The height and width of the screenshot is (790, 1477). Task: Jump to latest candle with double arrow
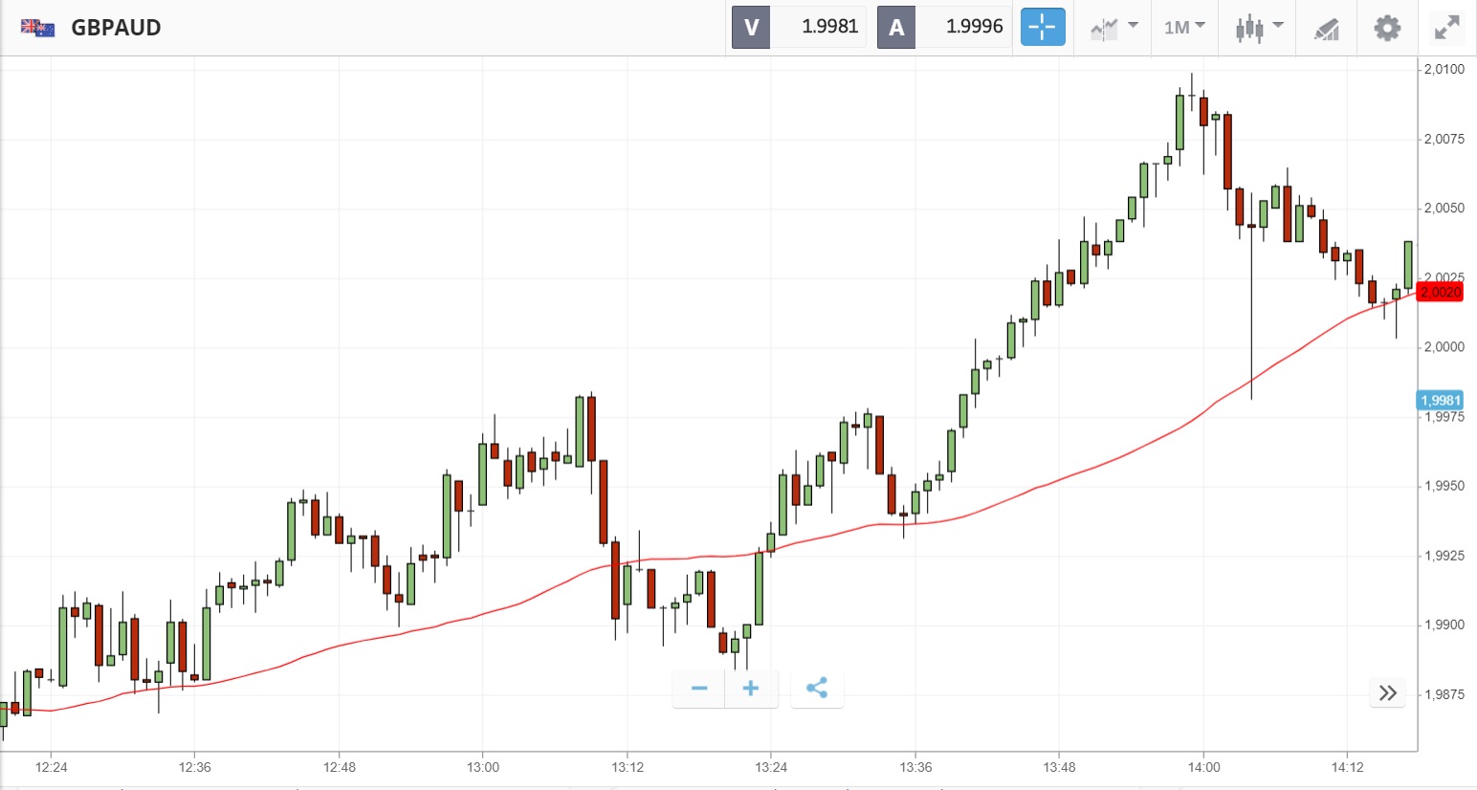(1388, 692)
